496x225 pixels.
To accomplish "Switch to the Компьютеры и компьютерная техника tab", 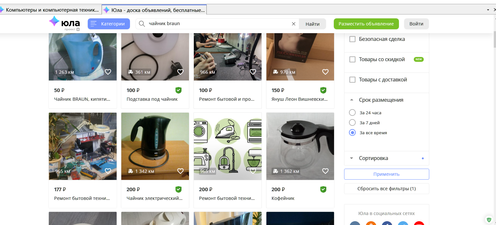I will (x=50, y=10).
